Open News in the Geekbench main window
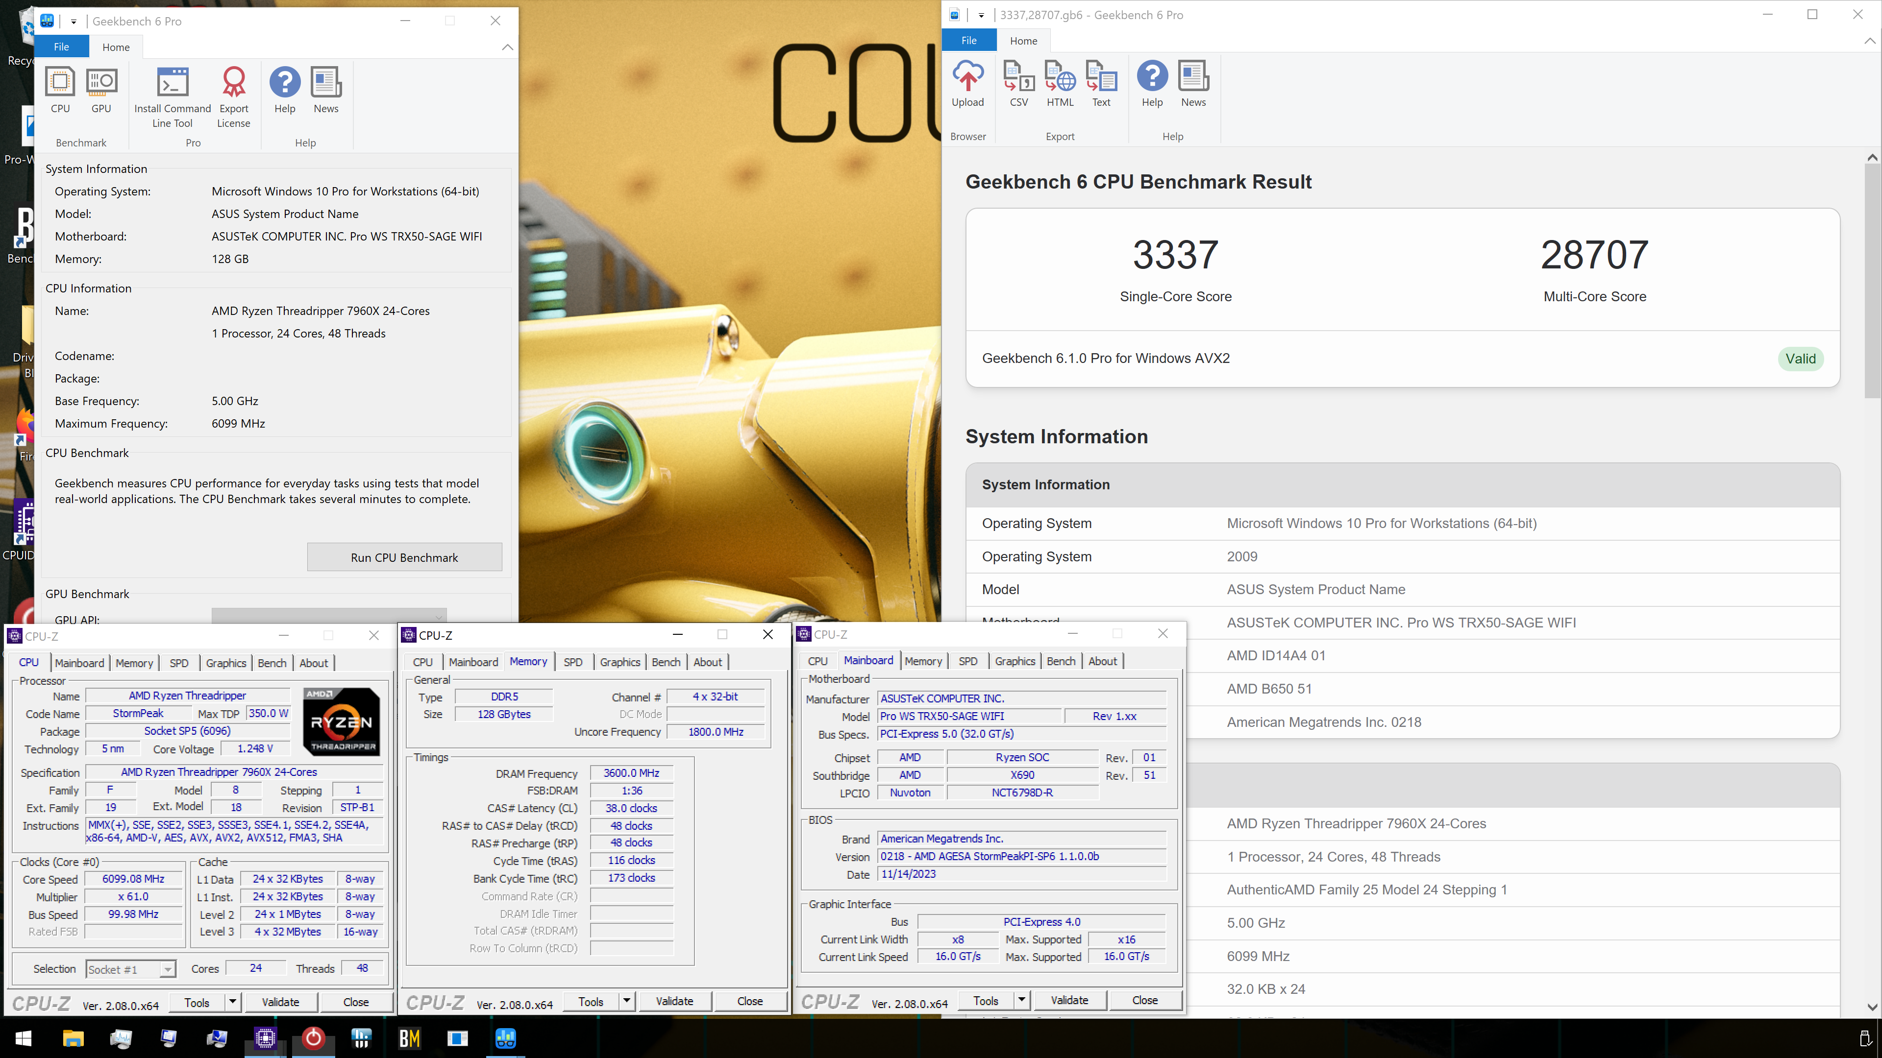 tap(326, 91)
